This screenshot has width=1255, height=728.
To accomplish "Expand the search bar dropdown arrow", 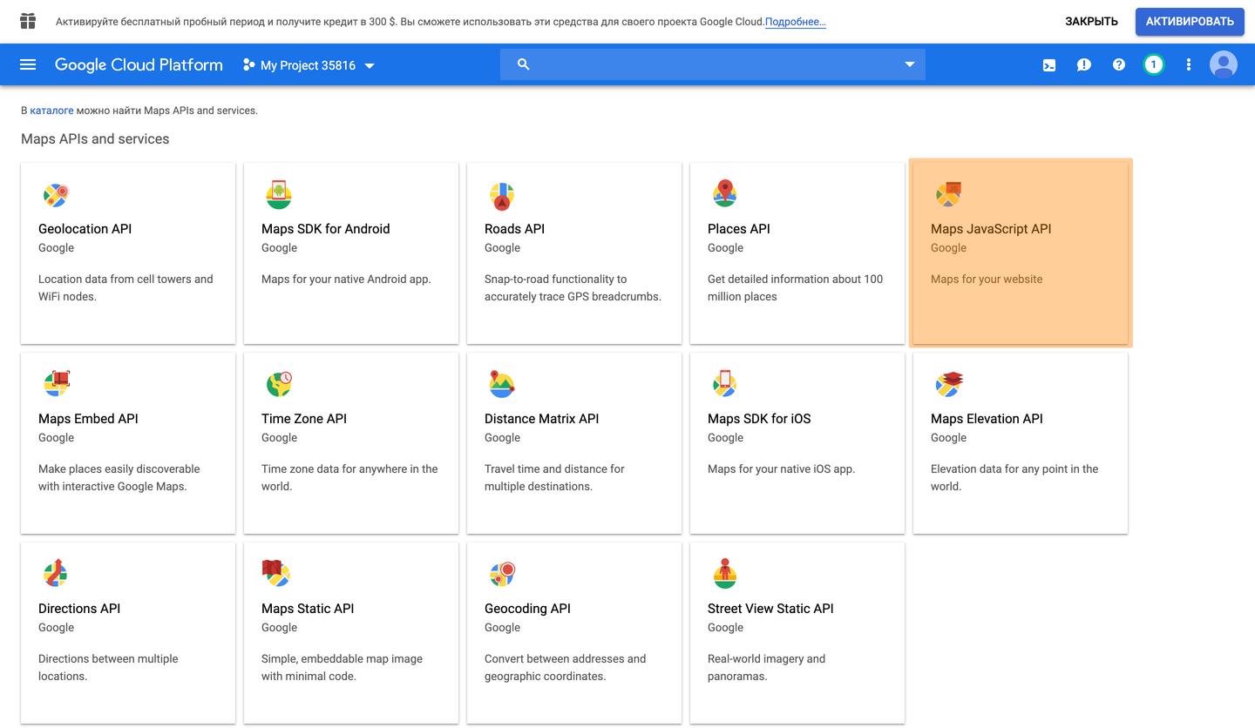I will pyautogui.click(x=910, y=64).
